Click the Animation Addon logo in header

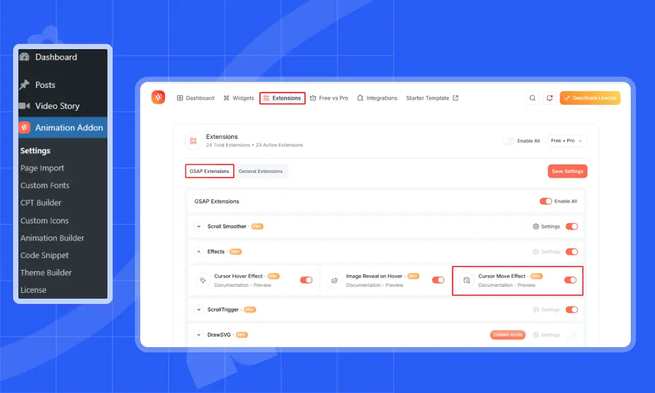coord(158,98)
